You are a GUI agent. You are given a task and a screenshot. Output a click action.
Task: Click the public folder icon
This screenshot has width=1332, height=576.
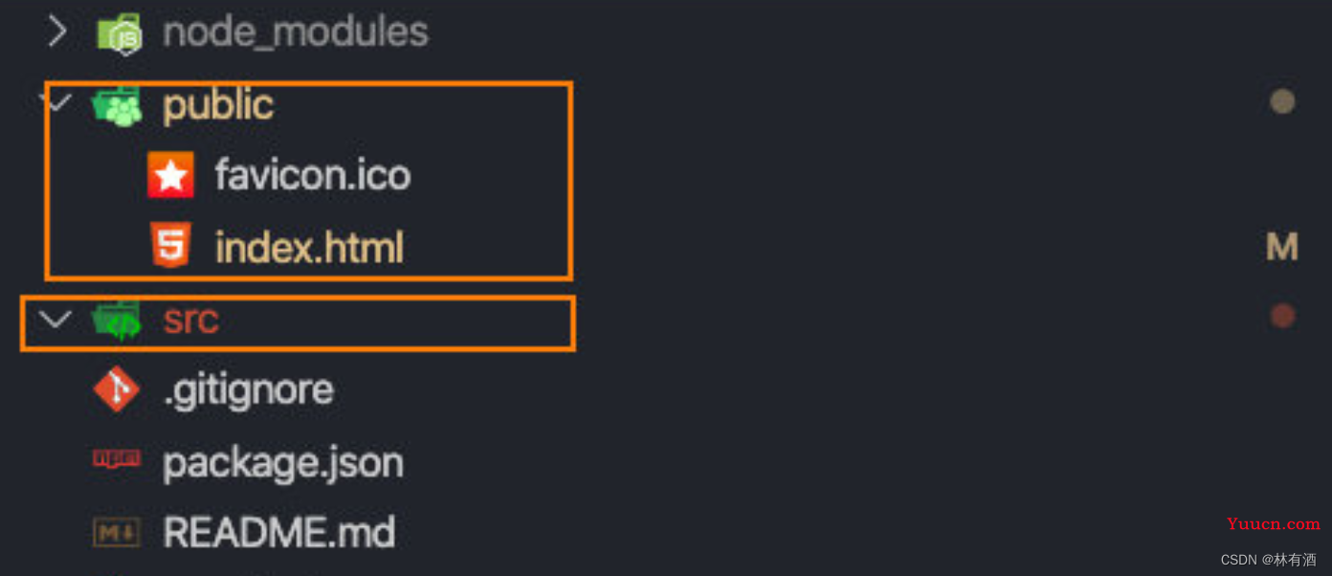(117, 105)
